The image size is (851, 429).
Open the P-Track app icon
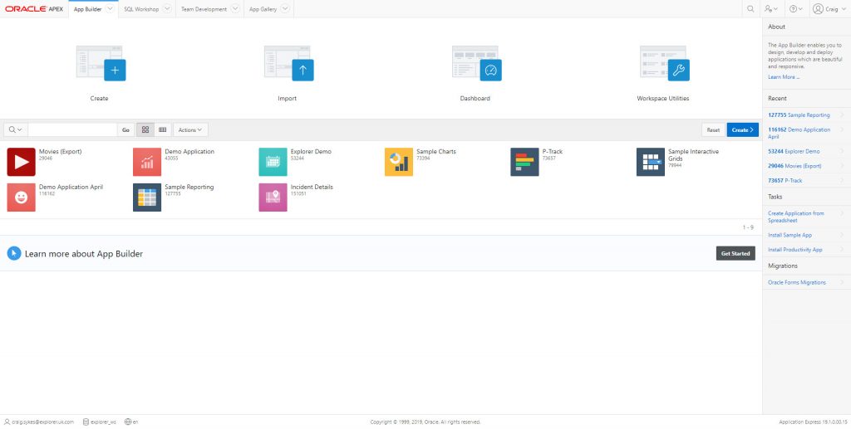click(525, 162)
